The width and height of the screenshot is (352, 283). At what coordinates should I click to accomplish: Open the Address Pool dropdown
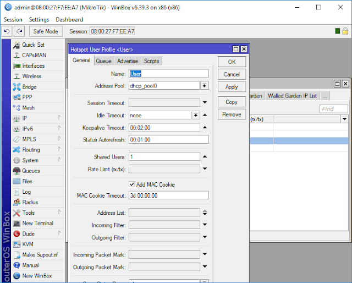(204, 86)
